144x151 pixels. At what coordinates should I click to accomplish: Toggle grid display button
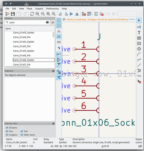tap(59, 20)
